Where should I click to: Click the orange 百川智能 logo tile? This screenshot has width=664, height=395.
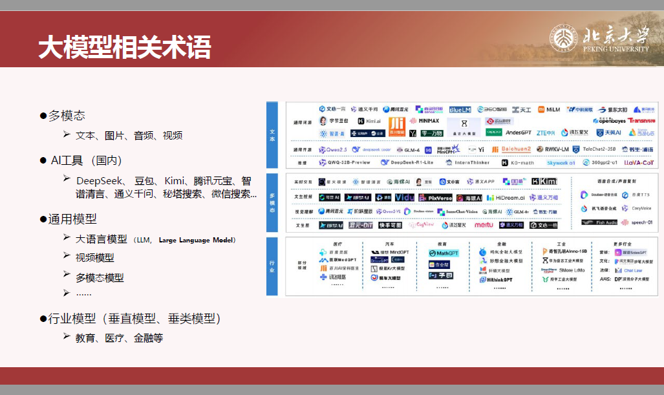point(397,126)
